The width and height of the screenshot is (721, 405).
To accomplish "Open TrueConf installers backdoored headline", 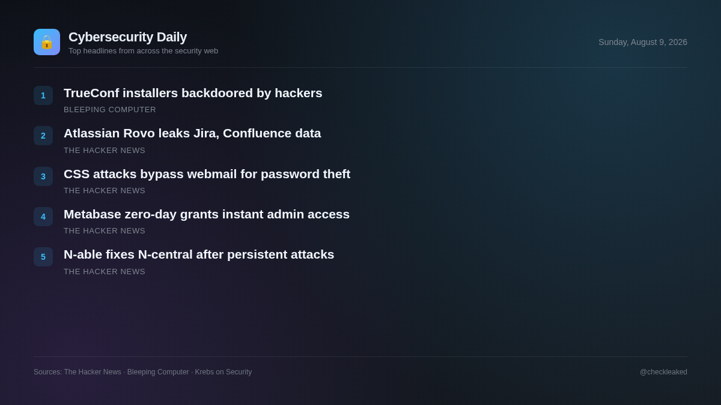I will click(193, 93).
